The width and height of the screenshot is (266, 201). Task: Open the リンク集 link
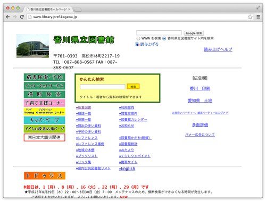84,162
